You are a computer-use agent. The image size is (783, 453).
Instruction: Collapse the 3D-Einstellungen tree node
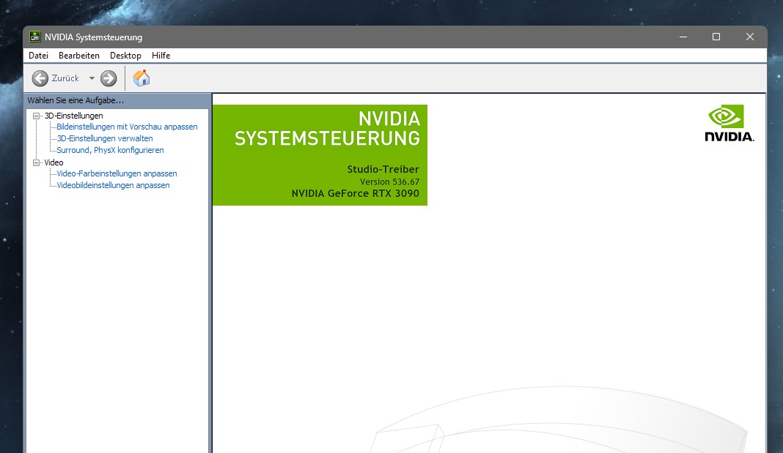click(37, 116)
